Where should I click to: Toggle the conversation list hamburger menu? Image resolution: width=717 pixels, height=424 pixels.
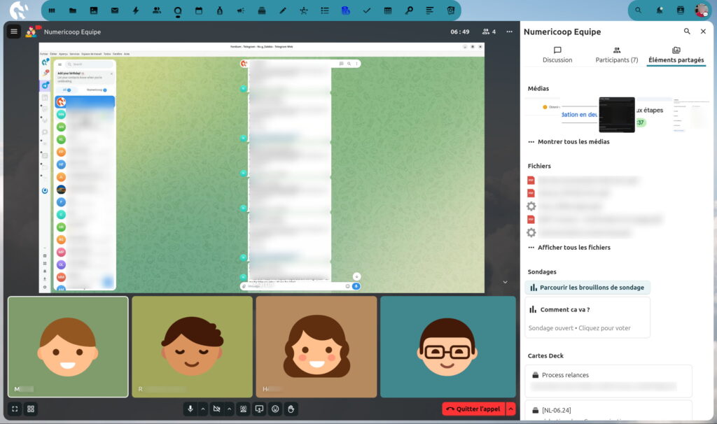[14, 31]
